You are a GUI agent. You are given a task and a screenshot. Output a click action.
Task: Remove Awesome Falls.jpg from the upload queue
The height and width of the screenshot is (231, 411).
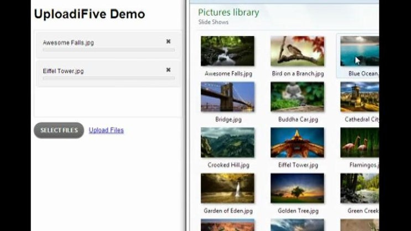pos(168,41)
